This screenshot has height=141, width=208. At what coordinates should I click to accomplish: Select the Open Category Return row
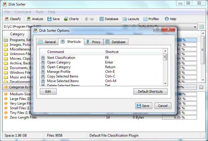101,67
